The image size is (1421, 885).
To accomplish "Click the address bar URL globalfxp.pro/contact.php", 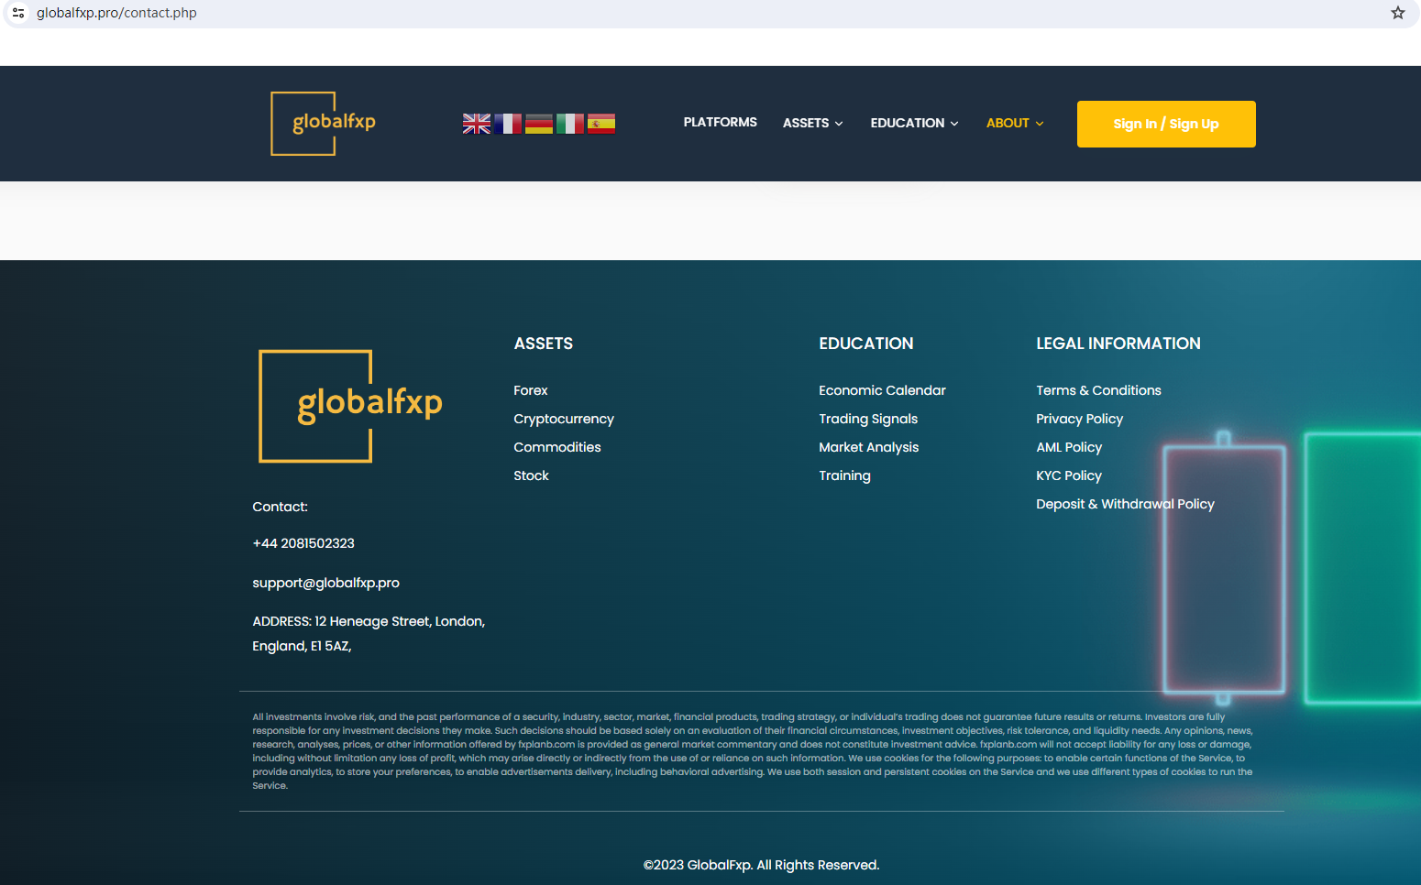I will [116, 13].
